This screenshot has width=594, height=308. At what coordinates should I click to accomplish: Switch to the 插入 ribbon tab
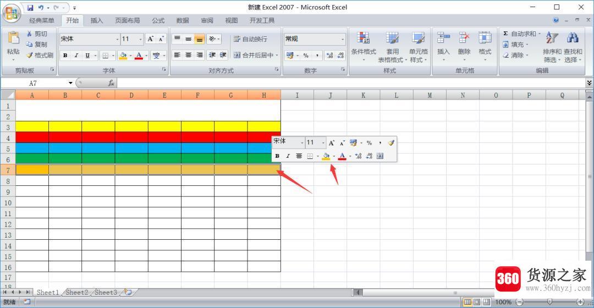point(97,20)
